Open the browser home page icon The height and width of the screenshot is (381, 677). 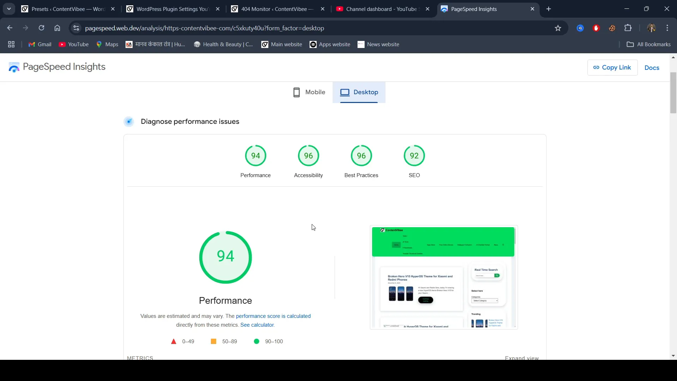click(57, 28)
